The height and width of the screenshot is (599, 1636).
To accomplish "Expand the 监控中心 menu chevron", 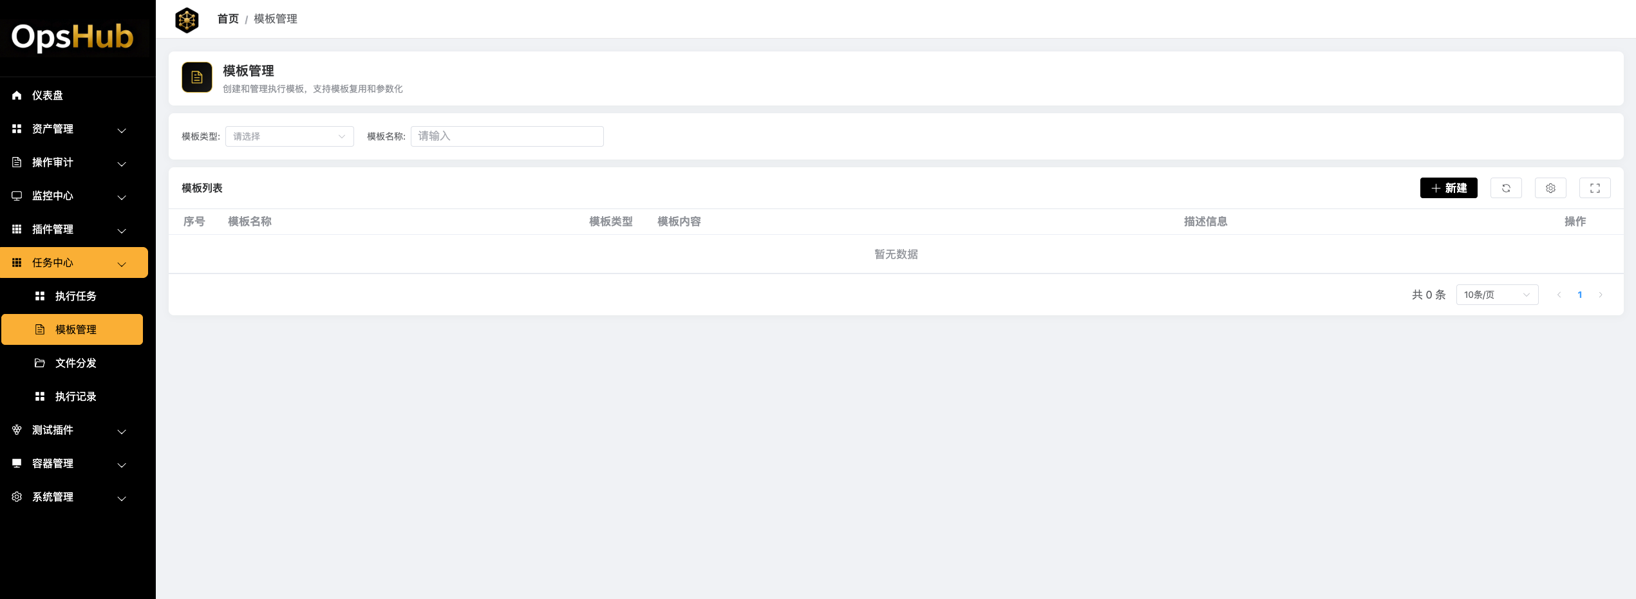I will coord(122,196).
